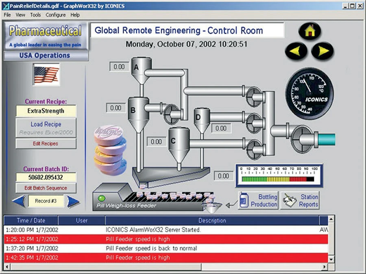This screenshot has width=366, height=274.
Task: Click the Edit Batch Sequence button
Action: pos(46,188)
